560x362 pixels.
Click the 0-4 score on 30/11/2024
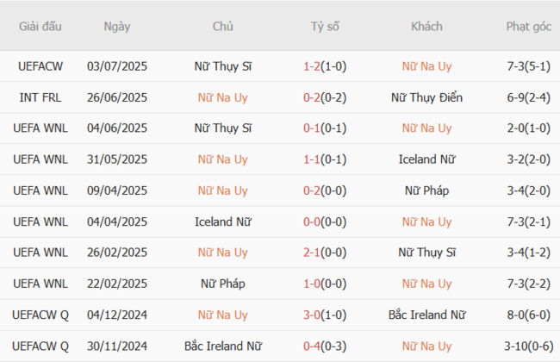point(312,346)
